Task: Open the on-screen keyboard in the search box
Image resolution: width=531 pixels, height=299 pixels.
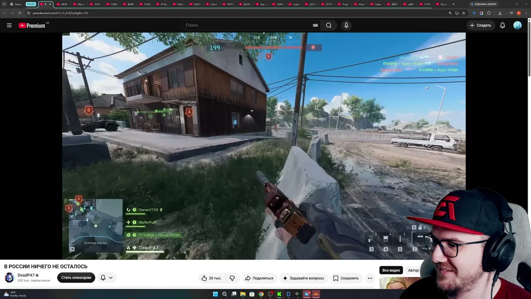Action: (x=315, y=25)
